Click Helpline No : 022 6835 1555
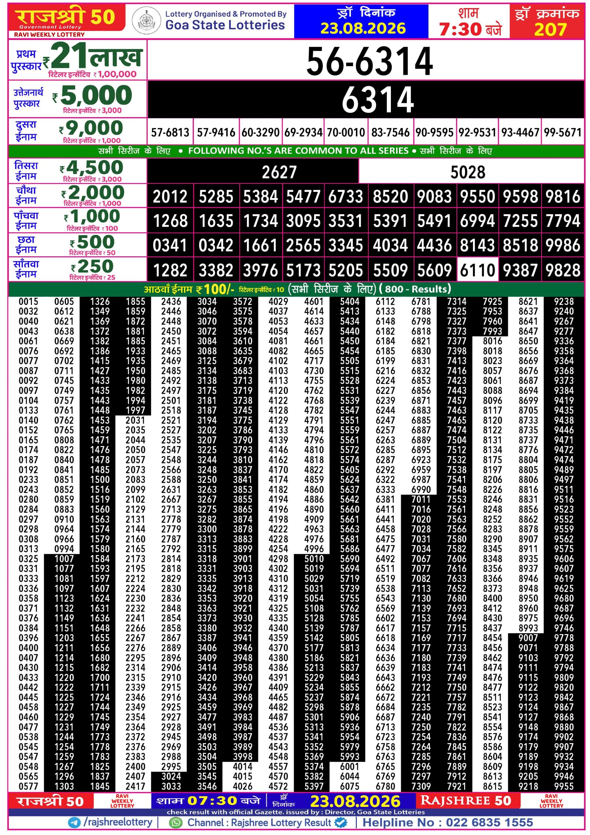Viewport: 590px width, 835px height. (448, 822)
